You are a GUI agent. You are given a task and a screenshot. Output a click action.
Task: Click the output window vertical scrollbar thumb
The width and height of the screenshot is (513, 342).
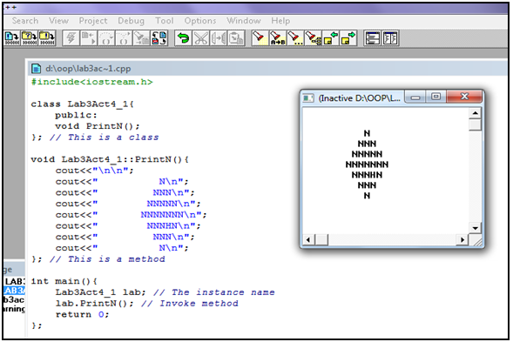(x=475, y=124)
